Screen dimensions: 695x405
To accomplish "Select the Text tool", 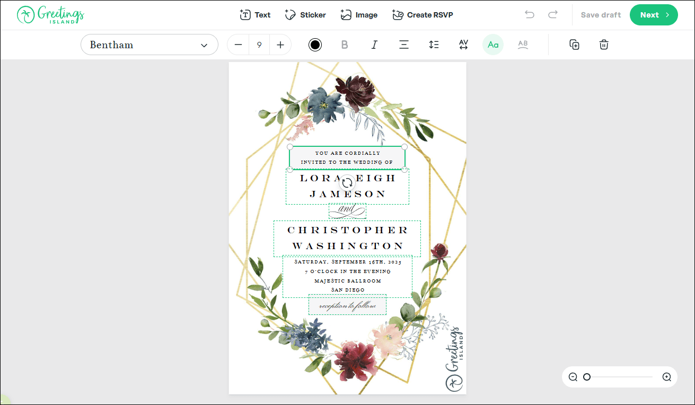I will pyautogui.click(x=255, y=15).
